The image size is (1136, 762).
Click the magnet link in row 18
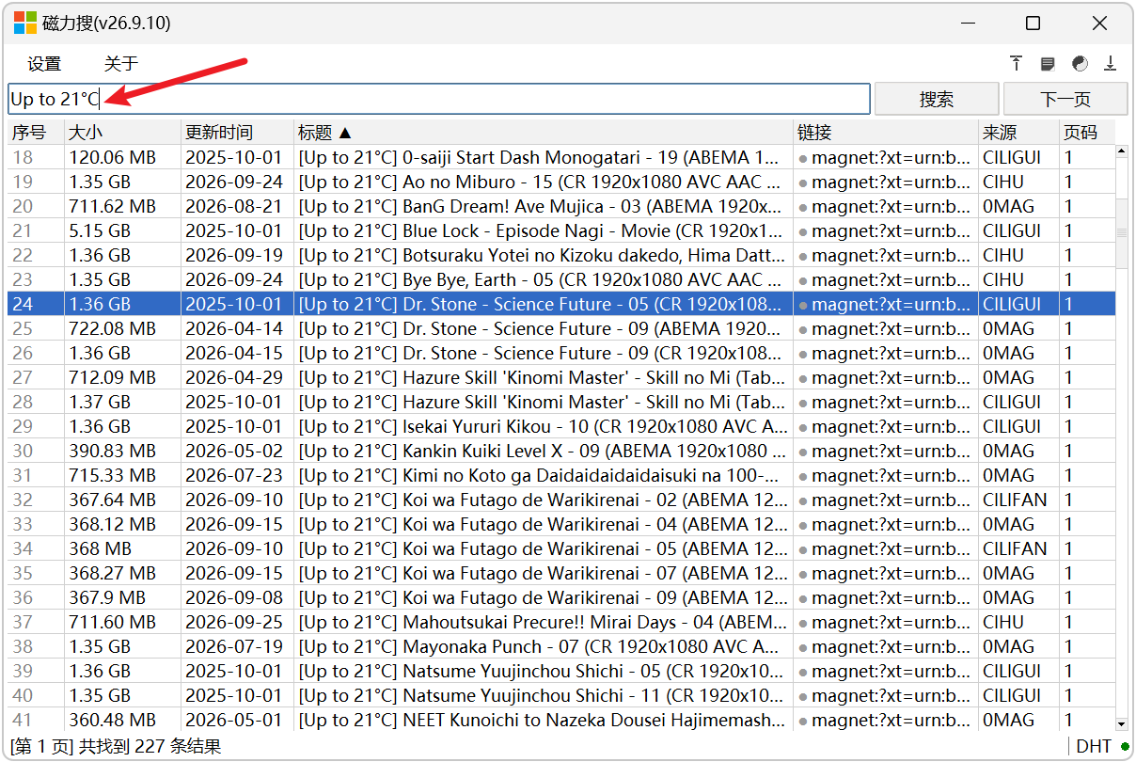point(884,157)
